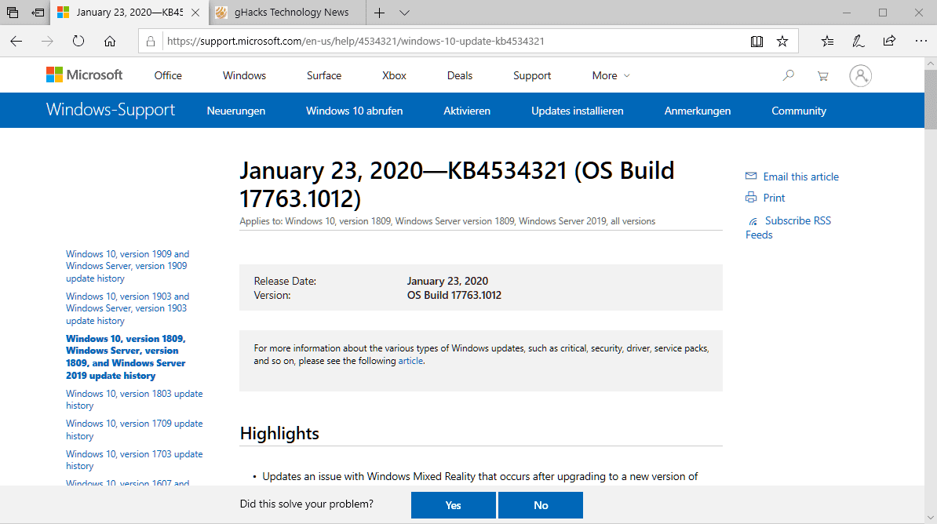Print this article

772,198
